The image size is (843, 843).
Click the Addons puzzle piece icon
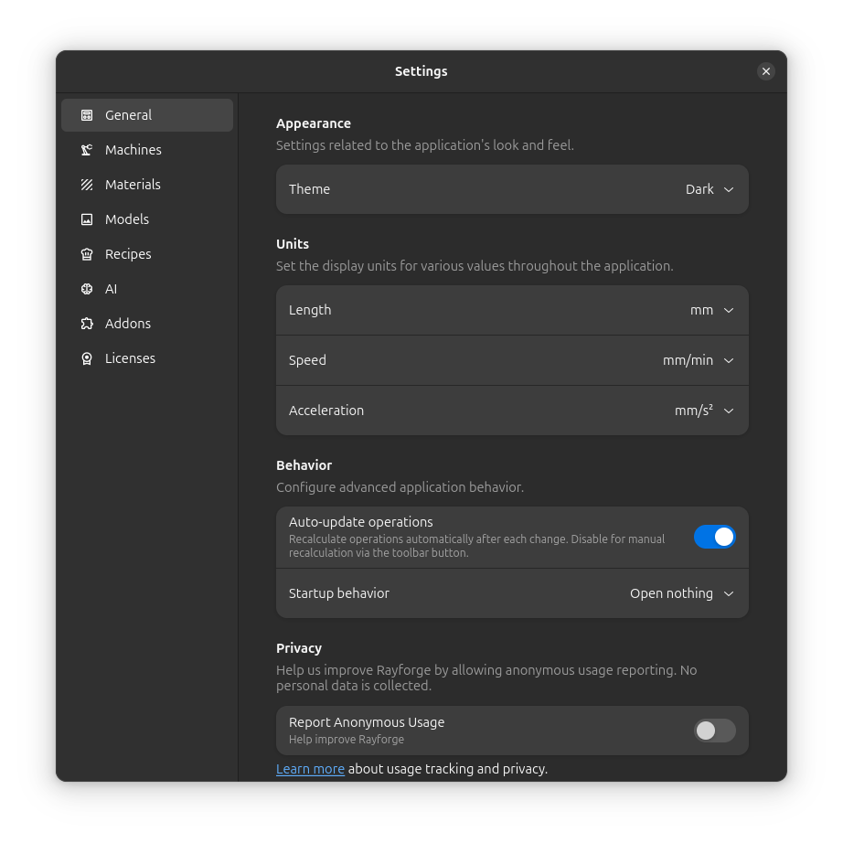click(x=87, y=324)
